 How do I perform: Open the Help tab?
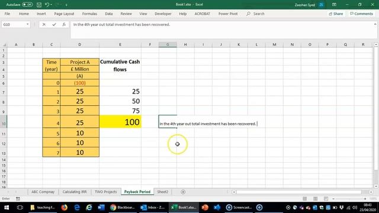coord(183,14)
